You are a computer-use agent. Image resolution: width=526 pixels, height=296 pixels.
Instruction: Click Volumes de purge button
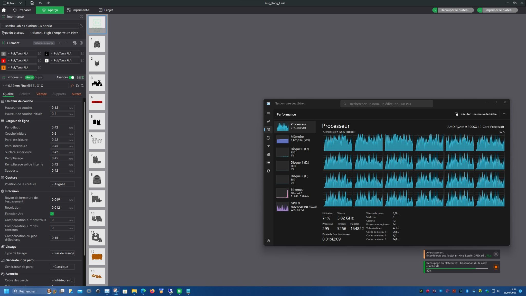pos(44,43)
